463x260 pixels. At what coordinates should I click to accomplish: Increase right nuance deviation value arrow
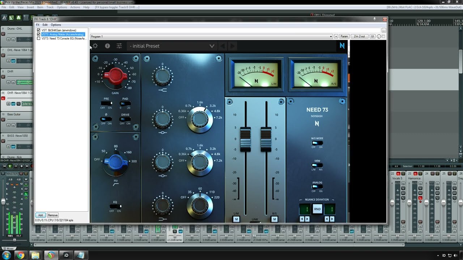click(332, 219)
